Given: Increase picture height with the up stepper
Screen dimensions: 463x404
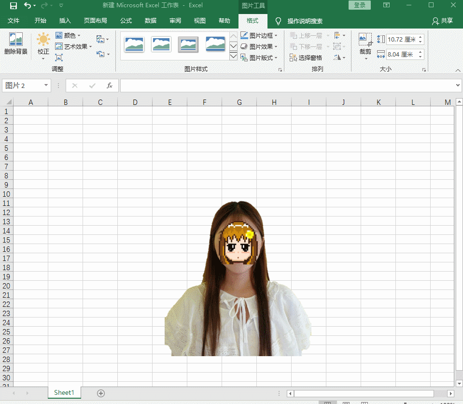Looking at the screenshot, I should point(421,37).
